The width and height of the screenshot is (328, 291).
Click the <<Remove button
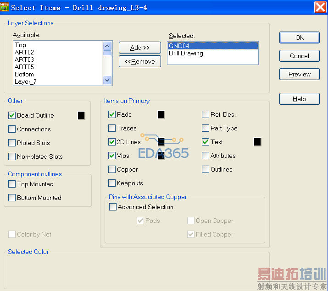140,61
